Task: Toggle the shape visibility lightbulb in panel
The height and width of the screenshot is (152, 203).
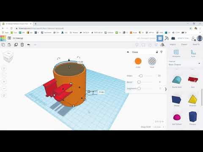Action: [162, 52]
